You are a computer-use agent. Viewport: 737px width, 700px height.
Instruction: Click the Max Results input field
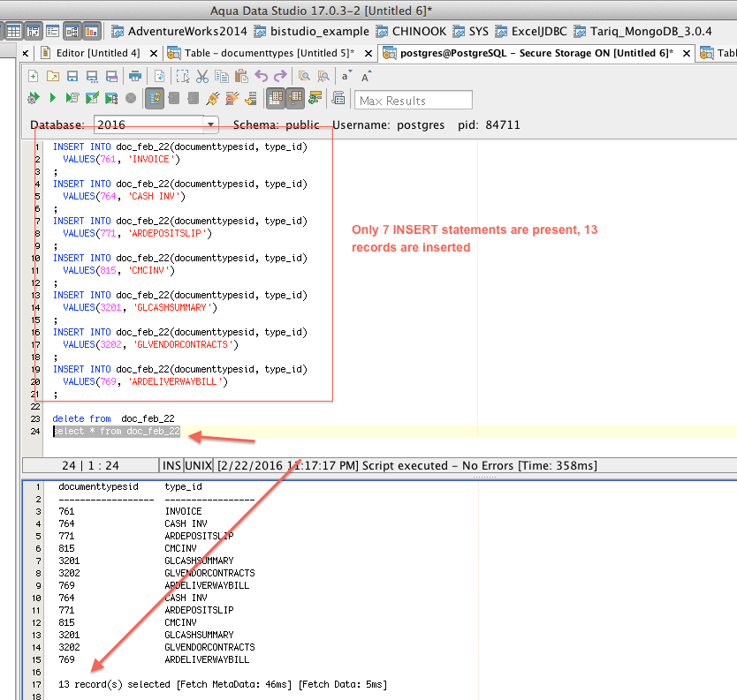414,101
